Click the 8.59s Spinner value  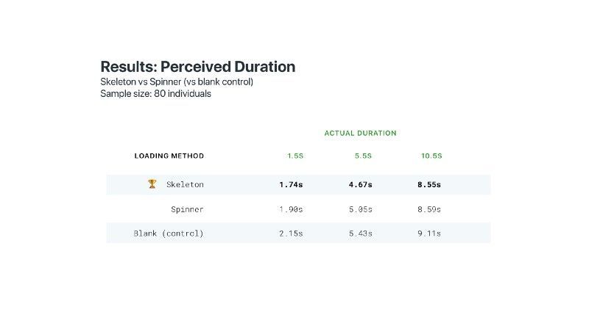(429, 209)
